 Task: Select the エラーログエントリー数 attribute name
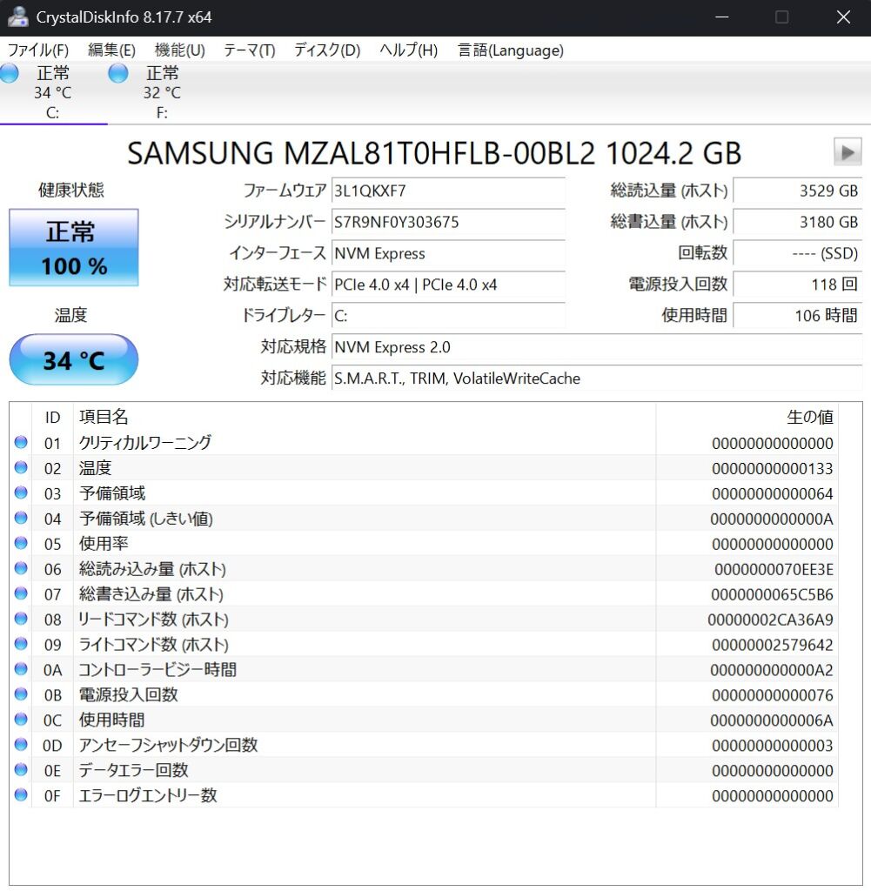[x=148, y=795]
